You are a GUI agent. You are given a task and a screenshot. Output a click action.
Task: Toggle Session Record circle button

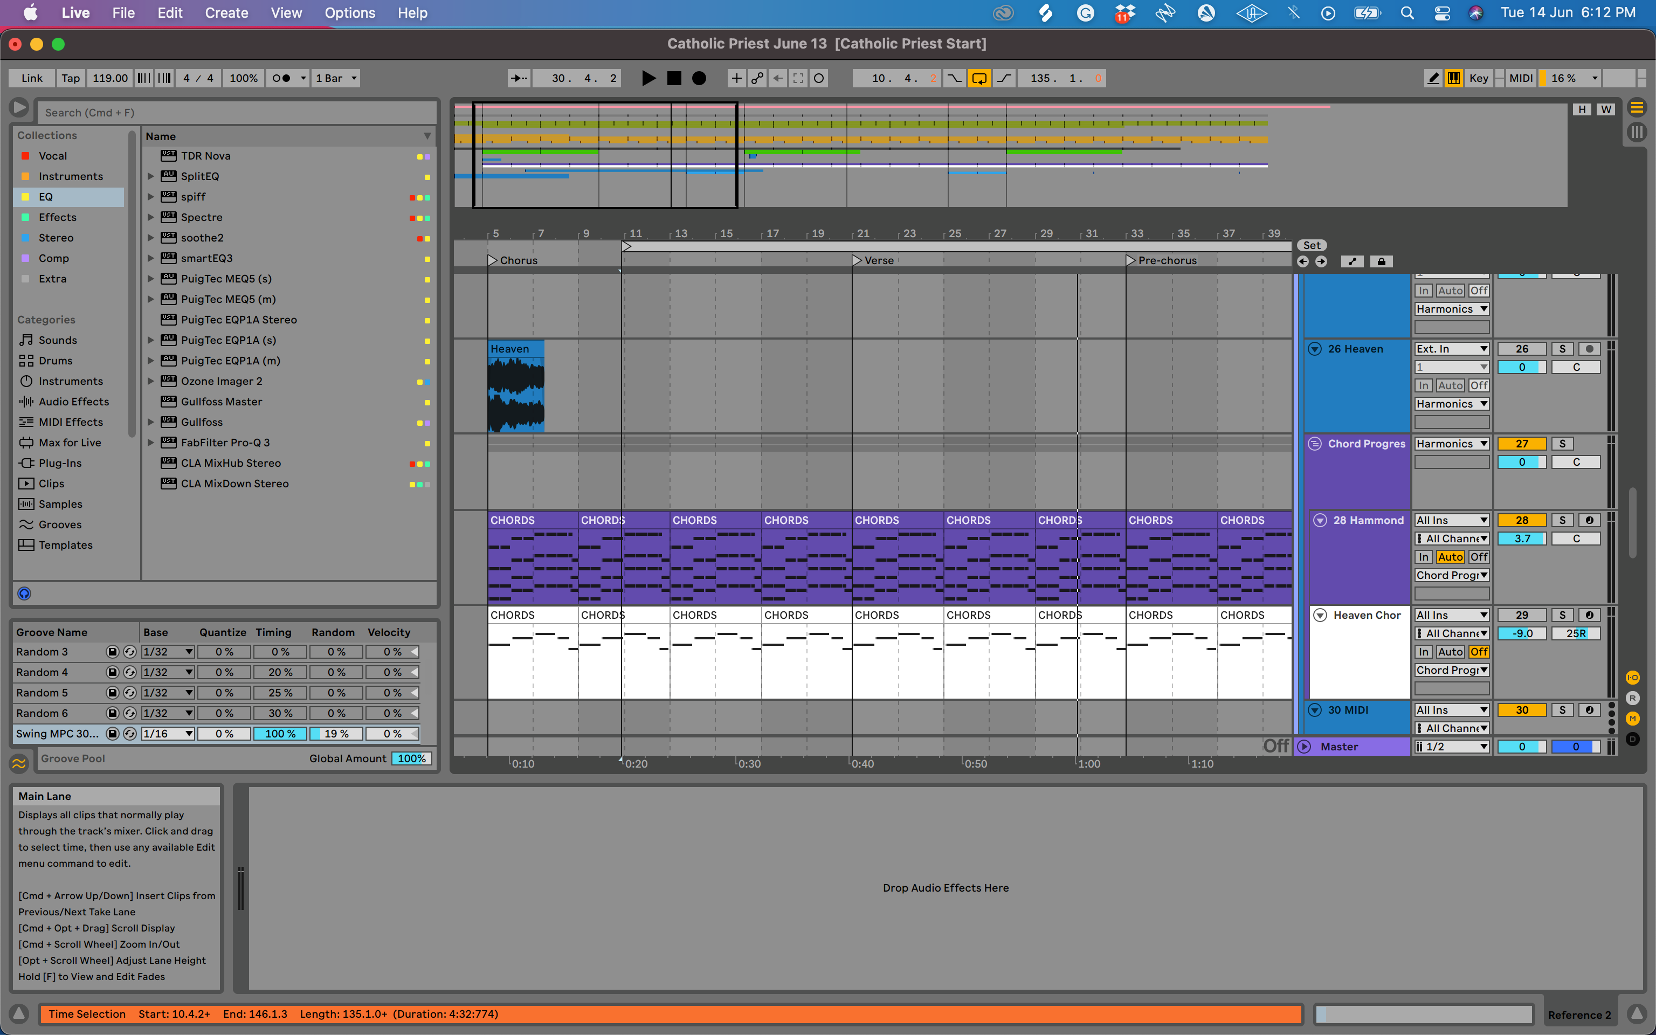818,78
